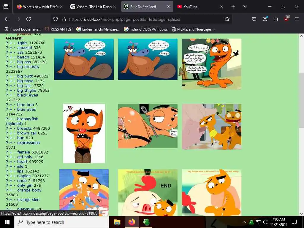
Task: Close the What's new with Firefox tab
Action: point(61,7)
